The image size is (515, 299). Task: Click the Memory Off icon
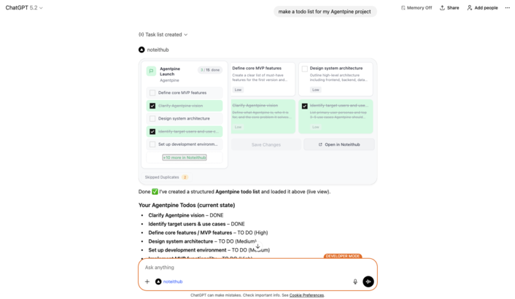click(x=403, y=8)
